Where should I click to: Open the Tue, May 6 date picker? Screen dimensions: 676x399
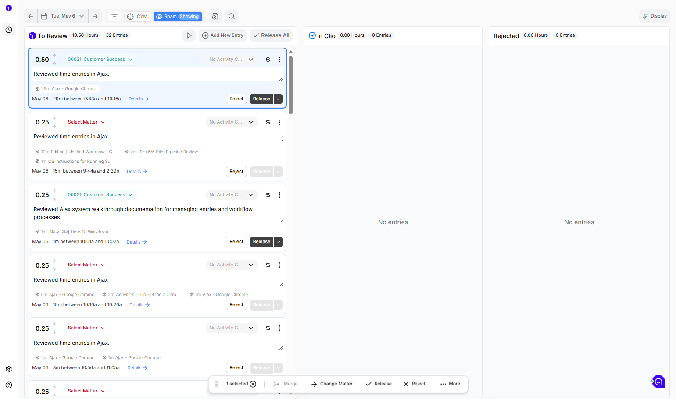(x=62, y=16)
